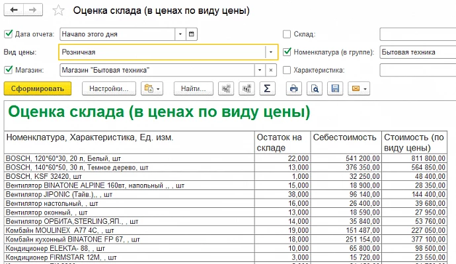This screenshot has height=264, width=456.
Task: Enable the Склад checkbox
Action: point(287,34)
